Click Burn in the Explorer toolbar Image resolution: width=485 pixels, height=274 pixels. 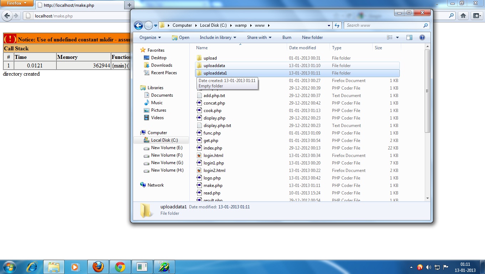tap(287, 37)
